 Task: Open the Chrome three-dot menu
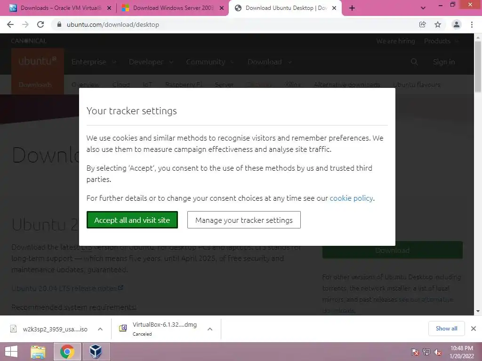click(472, 24)
